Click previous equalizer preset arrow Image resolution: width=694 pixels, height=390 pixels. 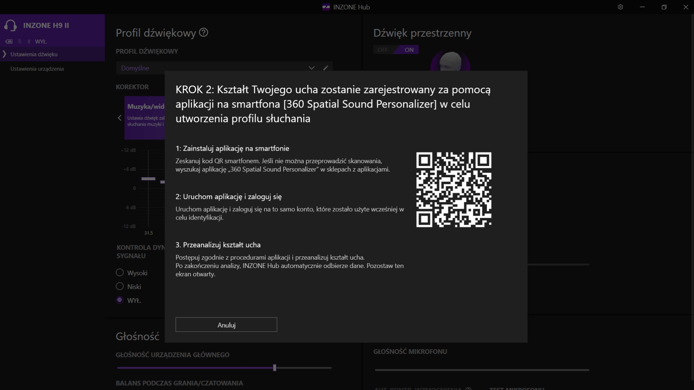coord(120,118)
